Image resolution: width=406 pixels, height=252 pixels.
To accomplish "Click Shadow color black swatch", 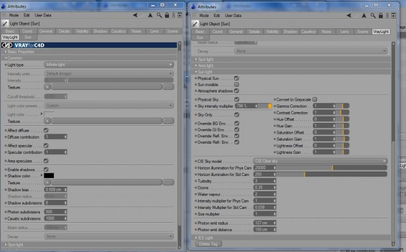I will coord(49,176).
